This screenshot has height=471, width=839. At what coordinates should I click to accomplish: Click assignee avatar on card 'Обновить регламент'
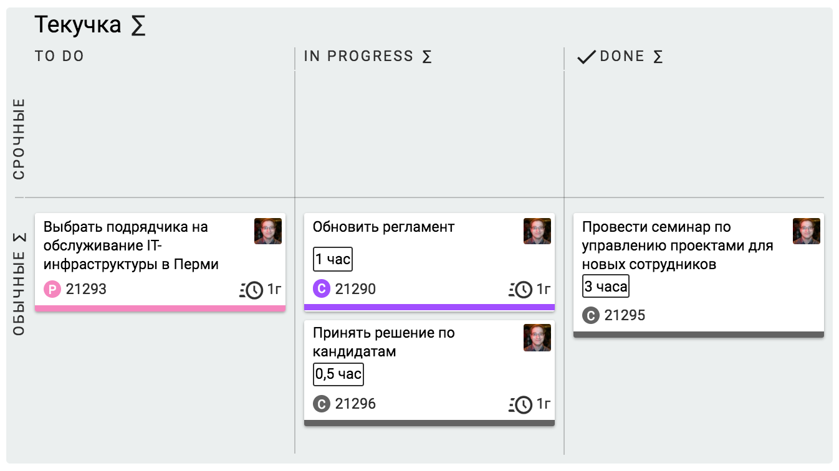tap(537, 231)
